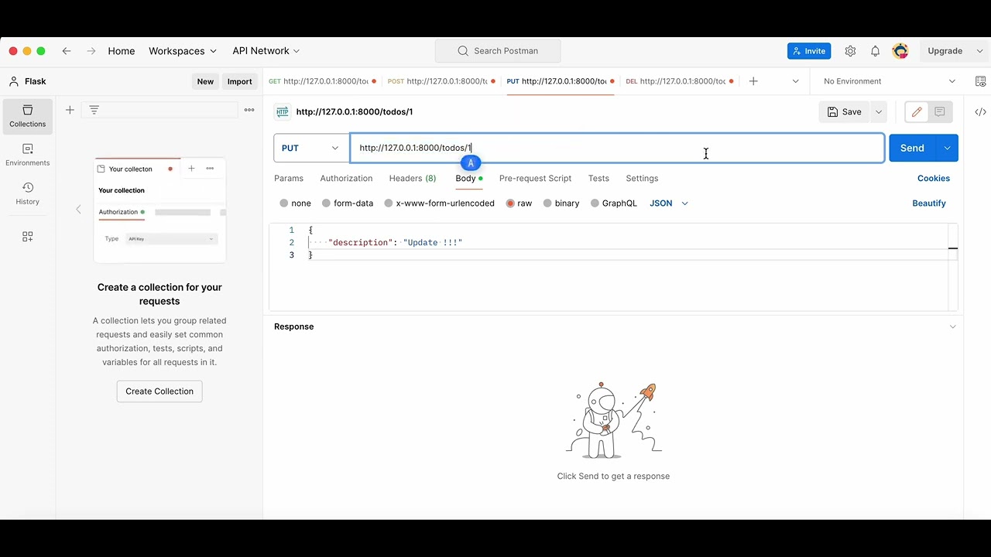Open the notifications bell
The width and height of the screenshot is (991, 557).
point(875,50)
